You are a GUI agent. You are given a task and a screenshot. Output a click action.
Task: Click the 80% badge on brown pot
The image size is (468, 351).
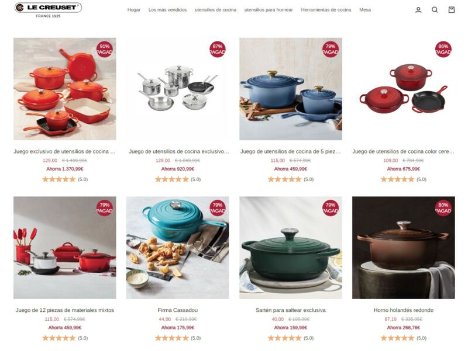point(443,208)
